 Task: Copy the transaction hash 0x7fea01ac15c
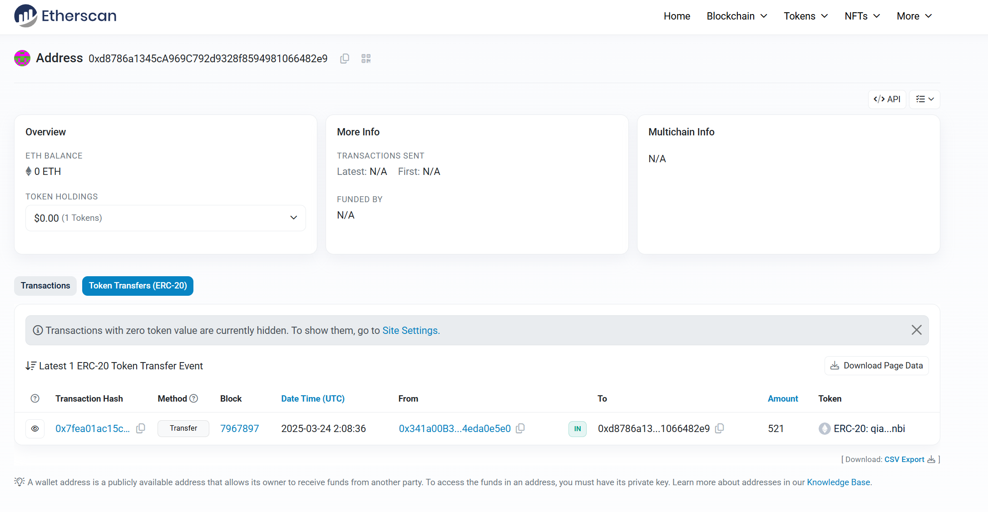coord(141,428)
